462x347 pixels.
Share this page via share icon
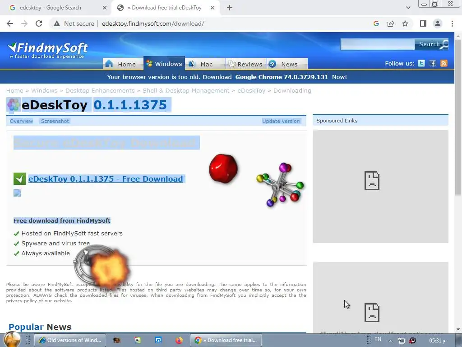coord(391,23)
